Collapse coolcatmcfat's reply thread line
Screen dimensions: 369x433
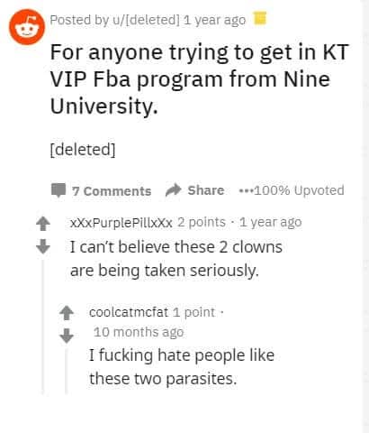click(66, 371)
